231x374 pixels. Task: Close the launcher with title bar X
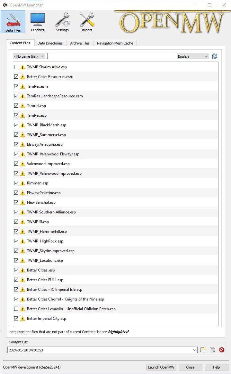[224, 5]
